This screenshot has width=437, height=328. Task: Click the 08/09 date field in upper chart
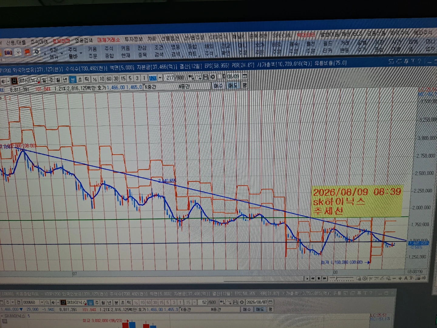(233, 76)
